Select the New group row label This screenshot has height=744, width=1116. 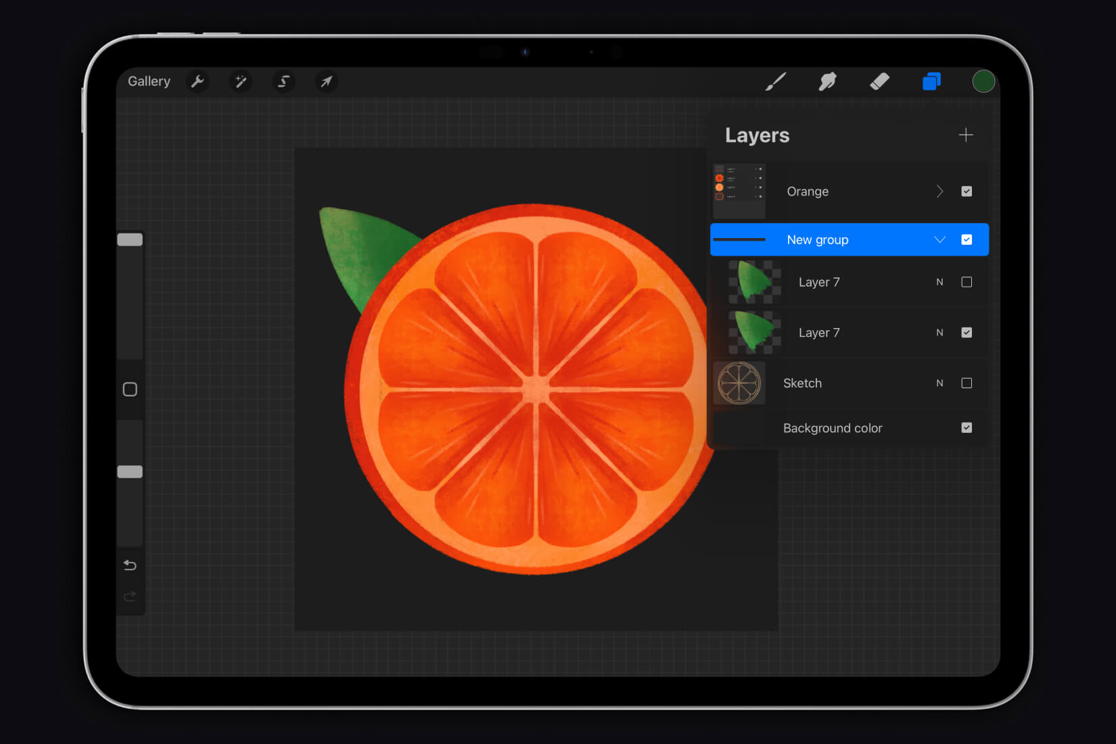click(x=817, y=239)
